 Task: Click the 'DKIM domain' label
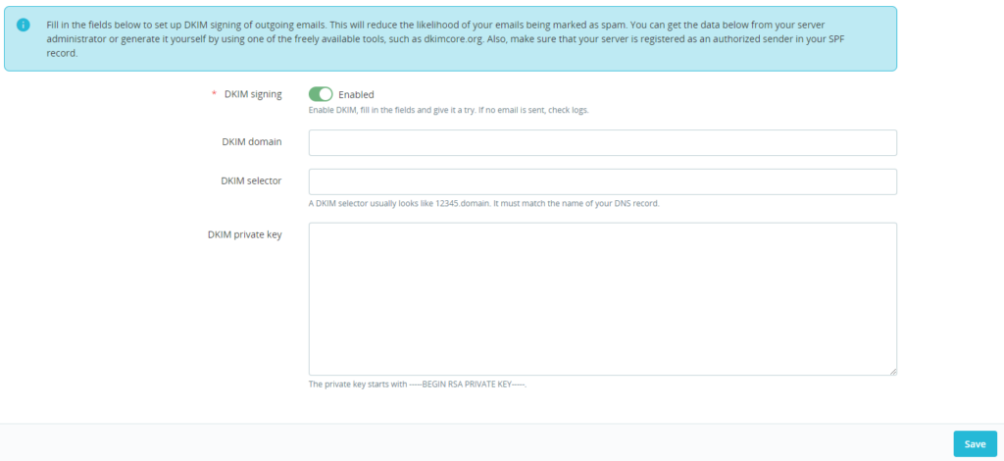click(251, 142)
